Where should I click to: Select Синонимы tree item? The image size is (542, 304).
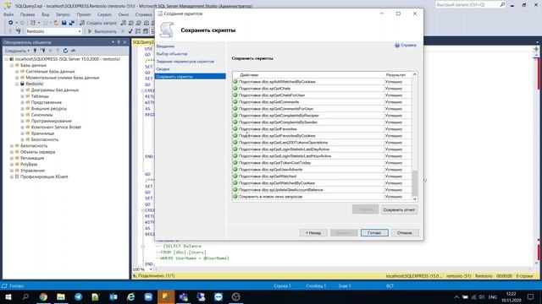pos(41,115)
